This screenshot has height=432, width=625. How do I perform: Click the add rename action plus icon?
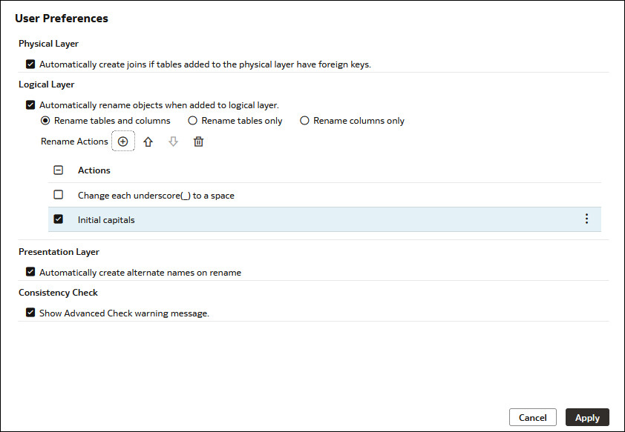click(123, 142)
